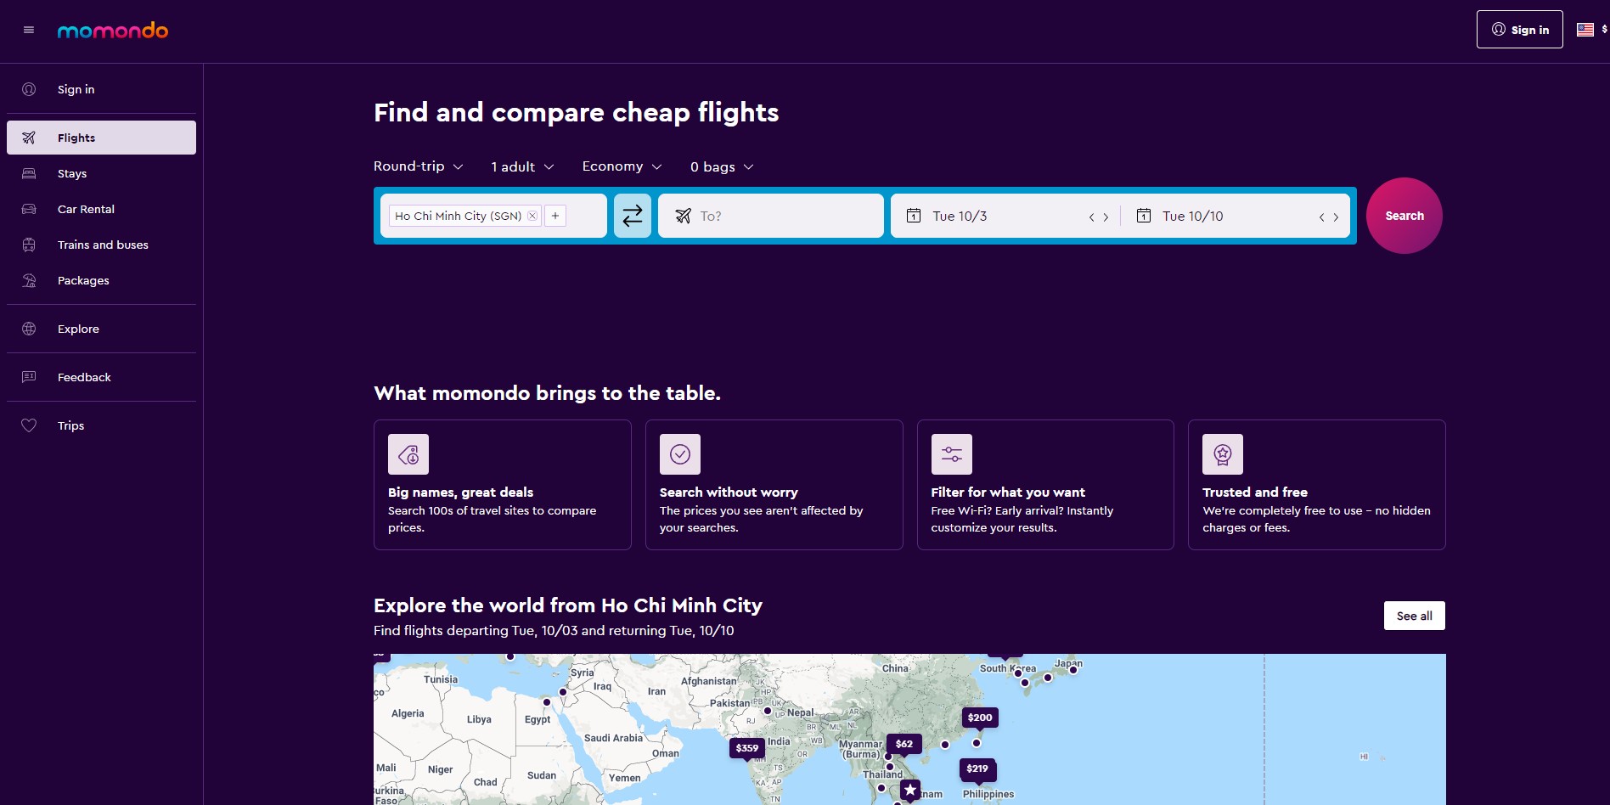Remove Ho Chi Minh City (SGN) origin
Viewport: 1610px width, 805px height.
532,216
